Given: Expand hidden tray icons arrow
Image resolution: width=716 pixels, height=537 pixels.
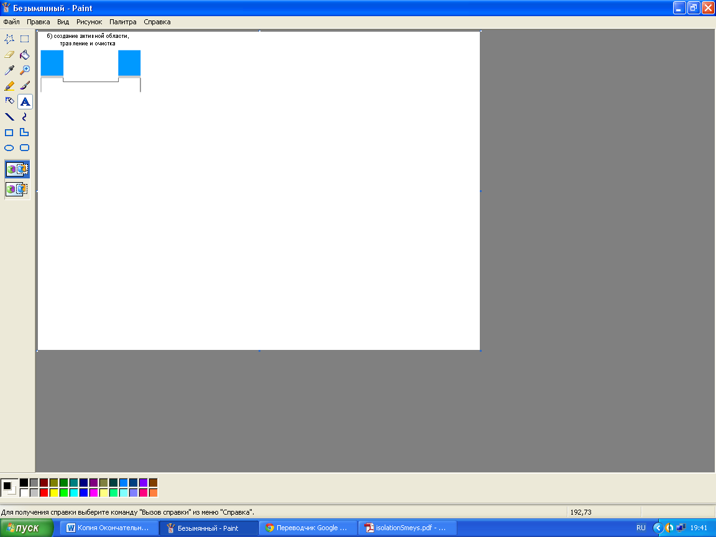Looking at the screenshot, I should tap(658, 528).
